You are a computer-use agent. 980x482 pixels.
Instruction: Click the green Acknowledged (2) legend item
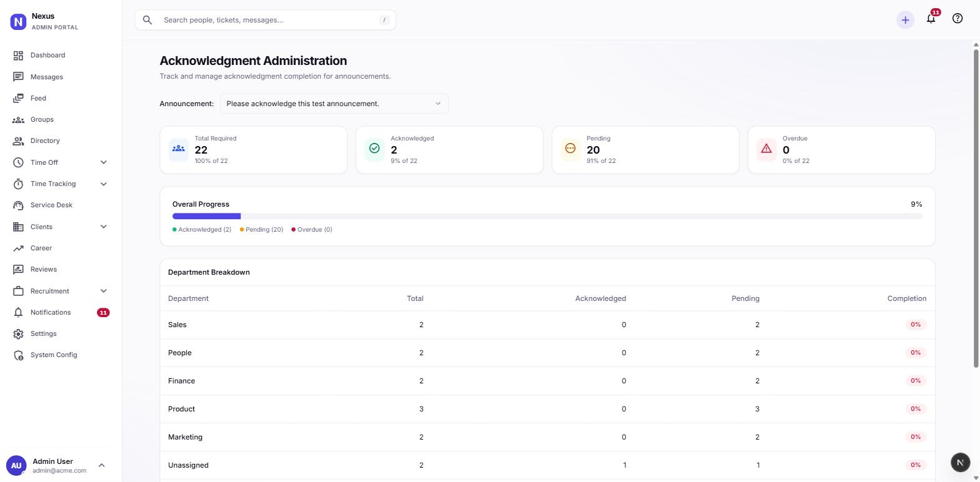coord(202,230)
